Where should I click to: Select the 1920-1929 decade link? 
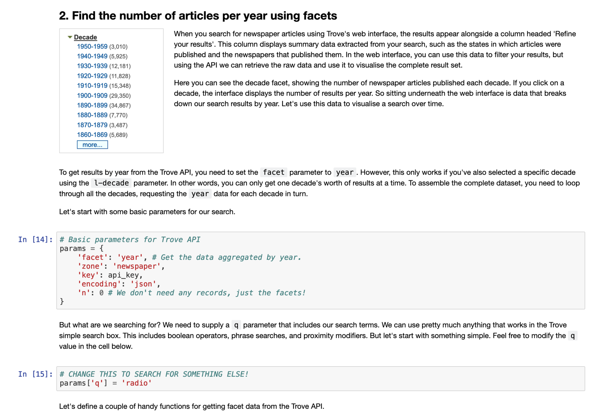[92, 76]
